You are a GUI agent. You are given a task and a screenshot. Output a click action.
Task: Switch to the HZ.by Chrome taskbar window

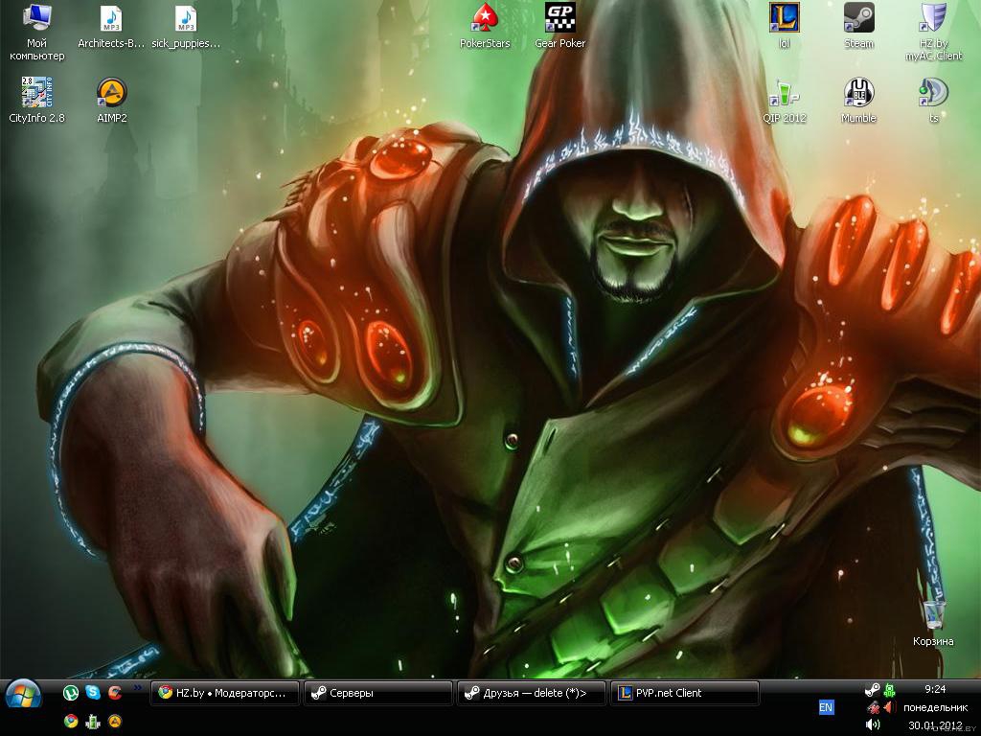(x=225, y=693)
